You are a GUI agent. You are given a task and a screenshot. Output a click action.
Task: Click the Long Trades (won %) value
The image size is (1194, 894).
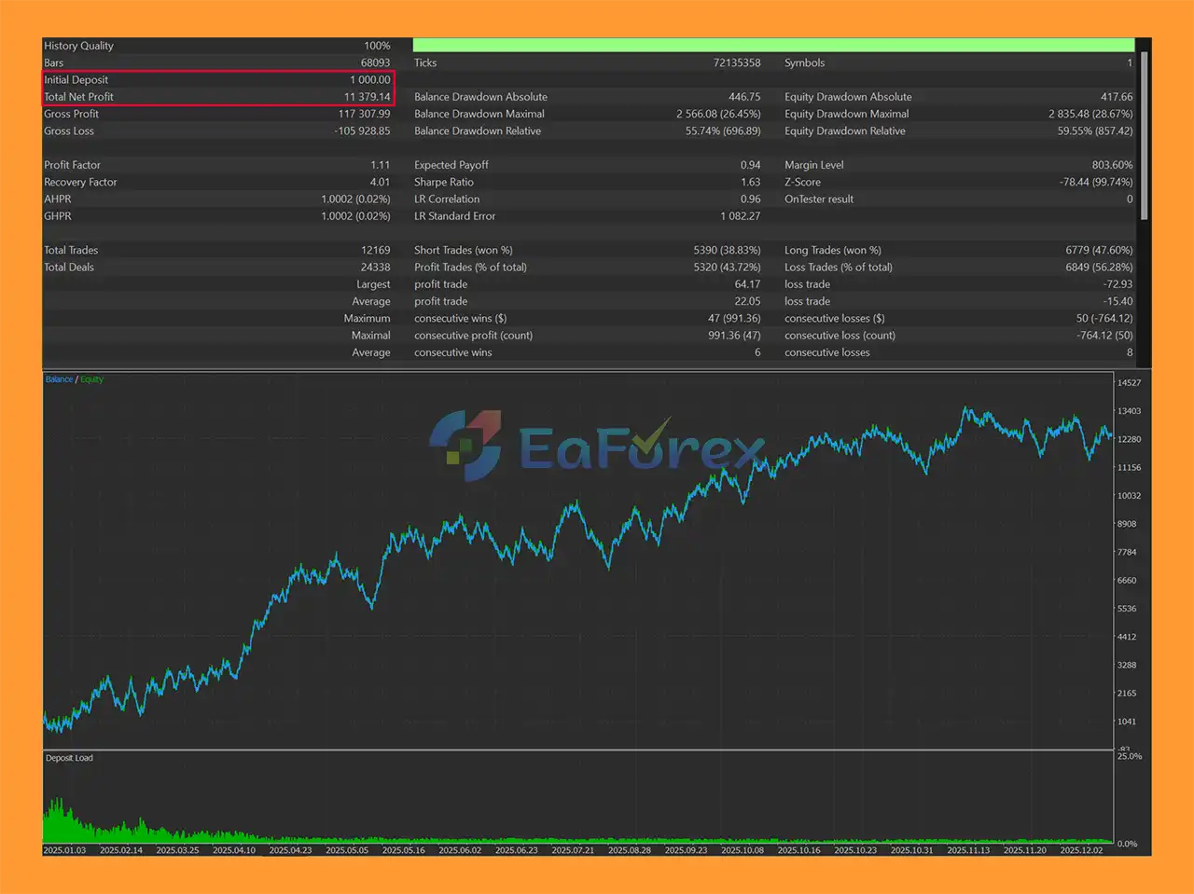pos(1099,250)
